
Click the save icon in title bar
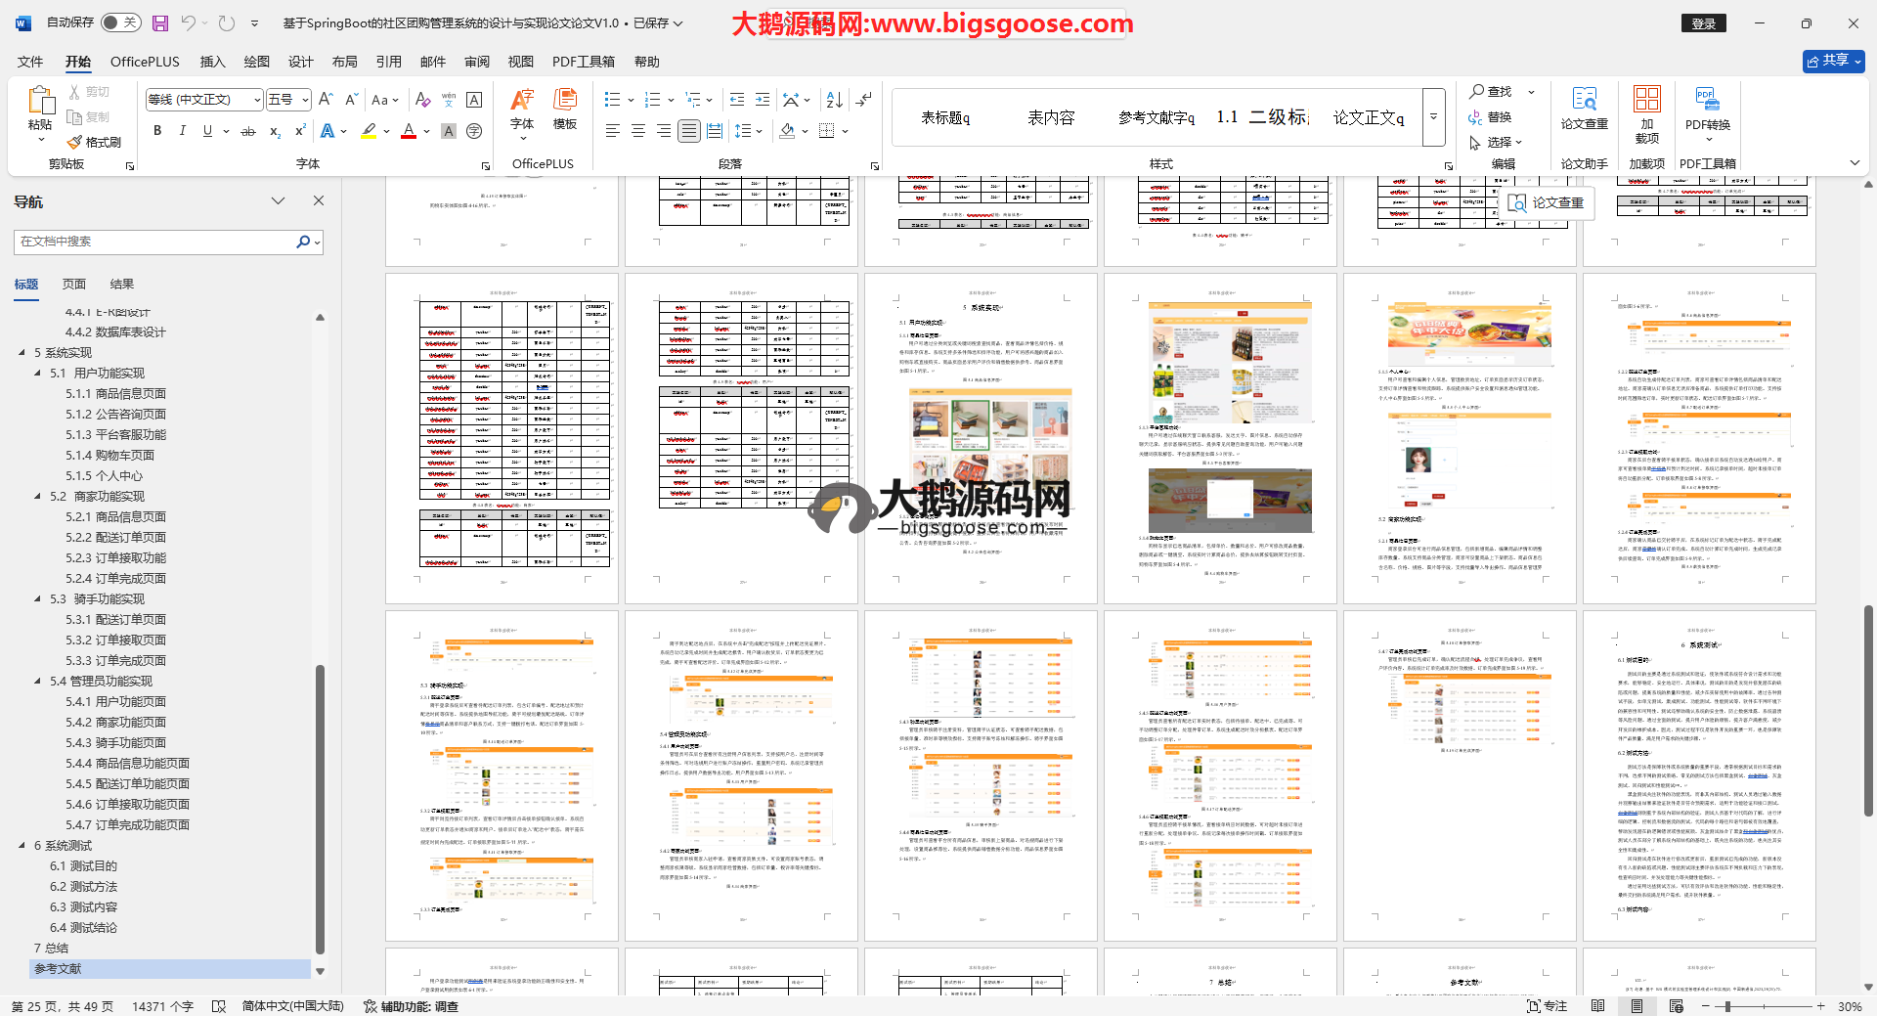(x=160, y=22)
